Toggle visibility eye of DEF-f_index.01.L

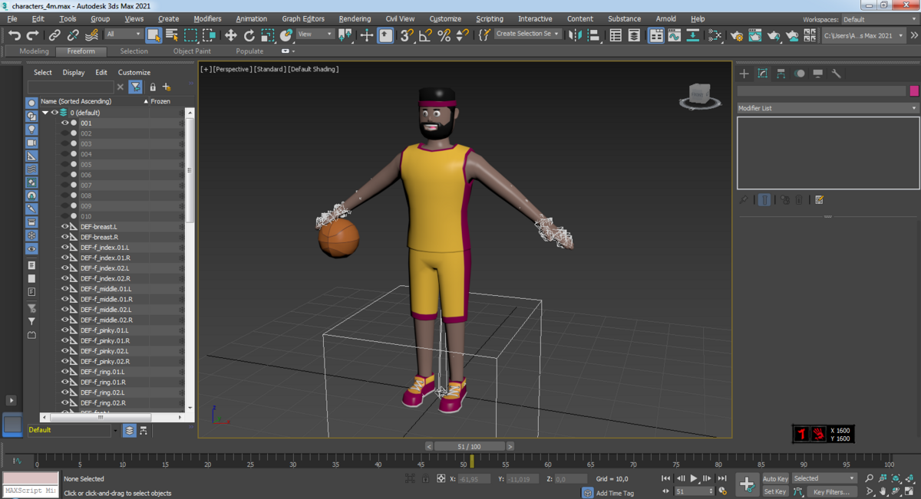(x=64, y=248)
